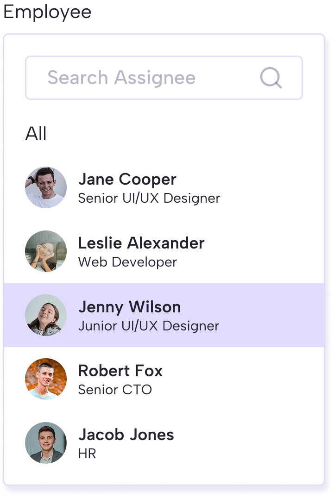This screenshot has width=334, height=497.
Task: Click the search magnifier icon
Action: pos(271,78)
